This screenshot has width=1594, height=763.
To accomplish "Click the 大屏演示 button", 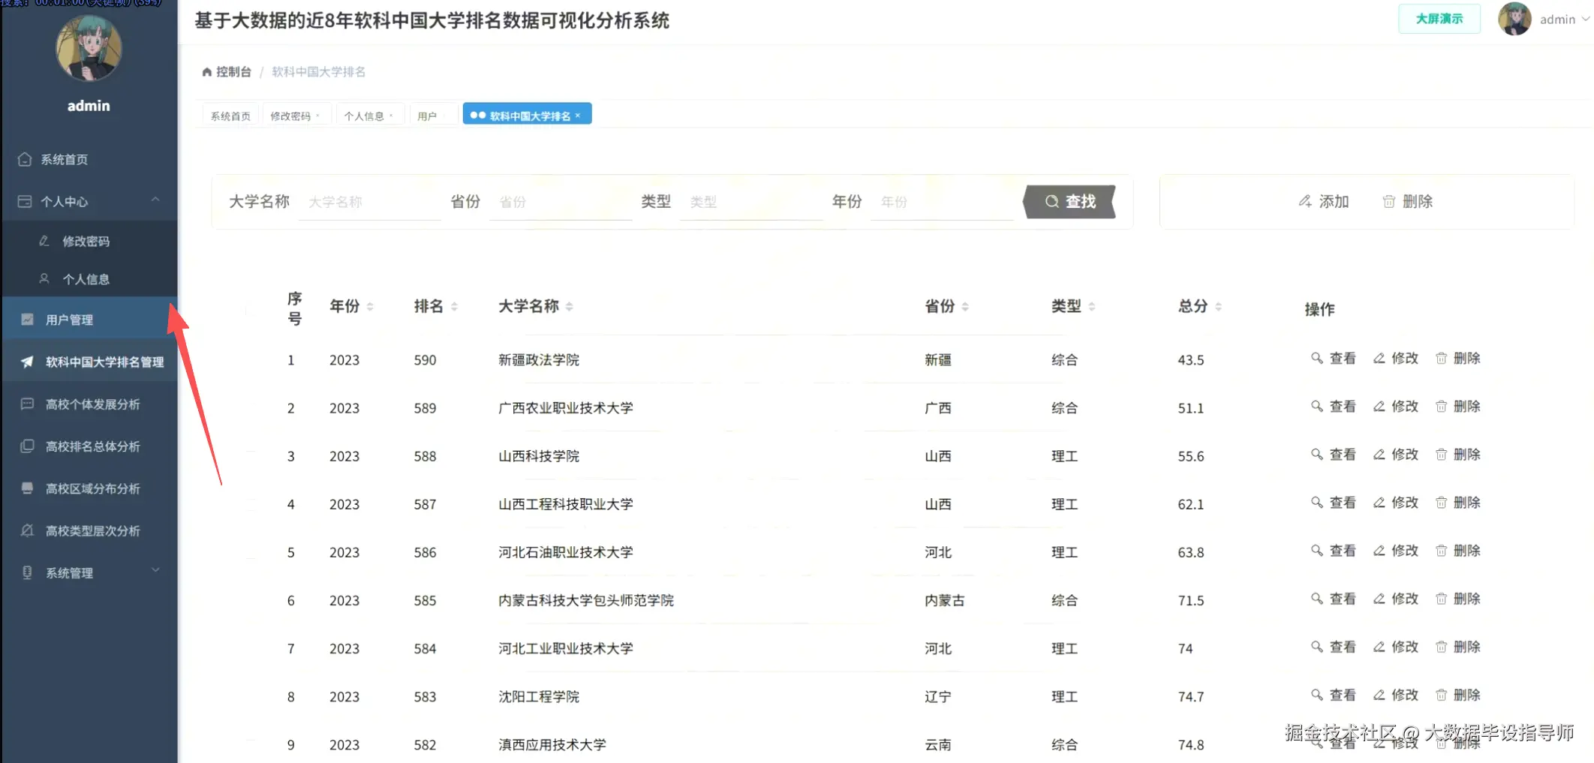I will point(1438,19).
